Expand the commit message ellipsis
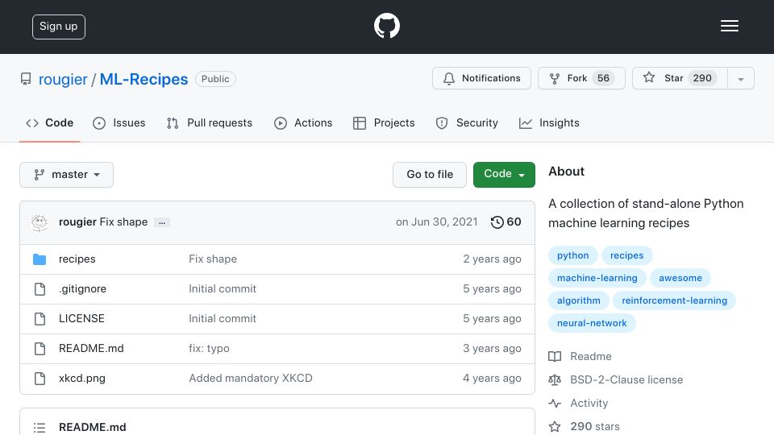This screenshot has height=435, width=774. pos(162,222)
